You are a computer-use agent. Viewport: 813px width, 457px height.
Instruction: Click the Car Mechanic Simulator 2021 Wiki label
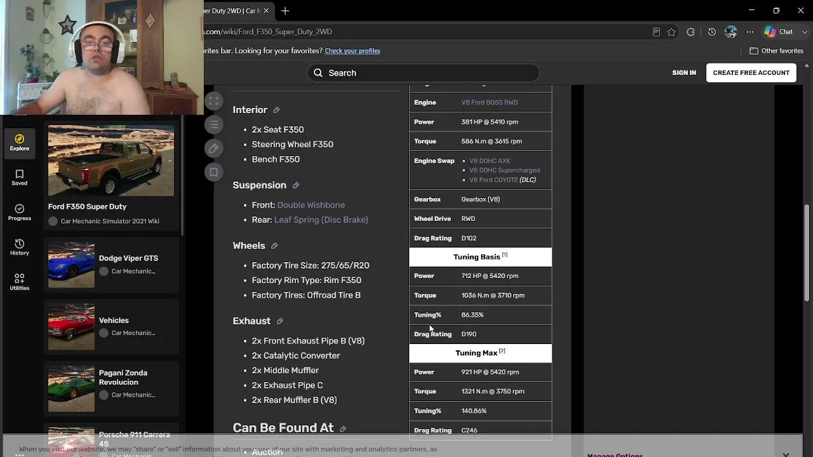(110, 222)
